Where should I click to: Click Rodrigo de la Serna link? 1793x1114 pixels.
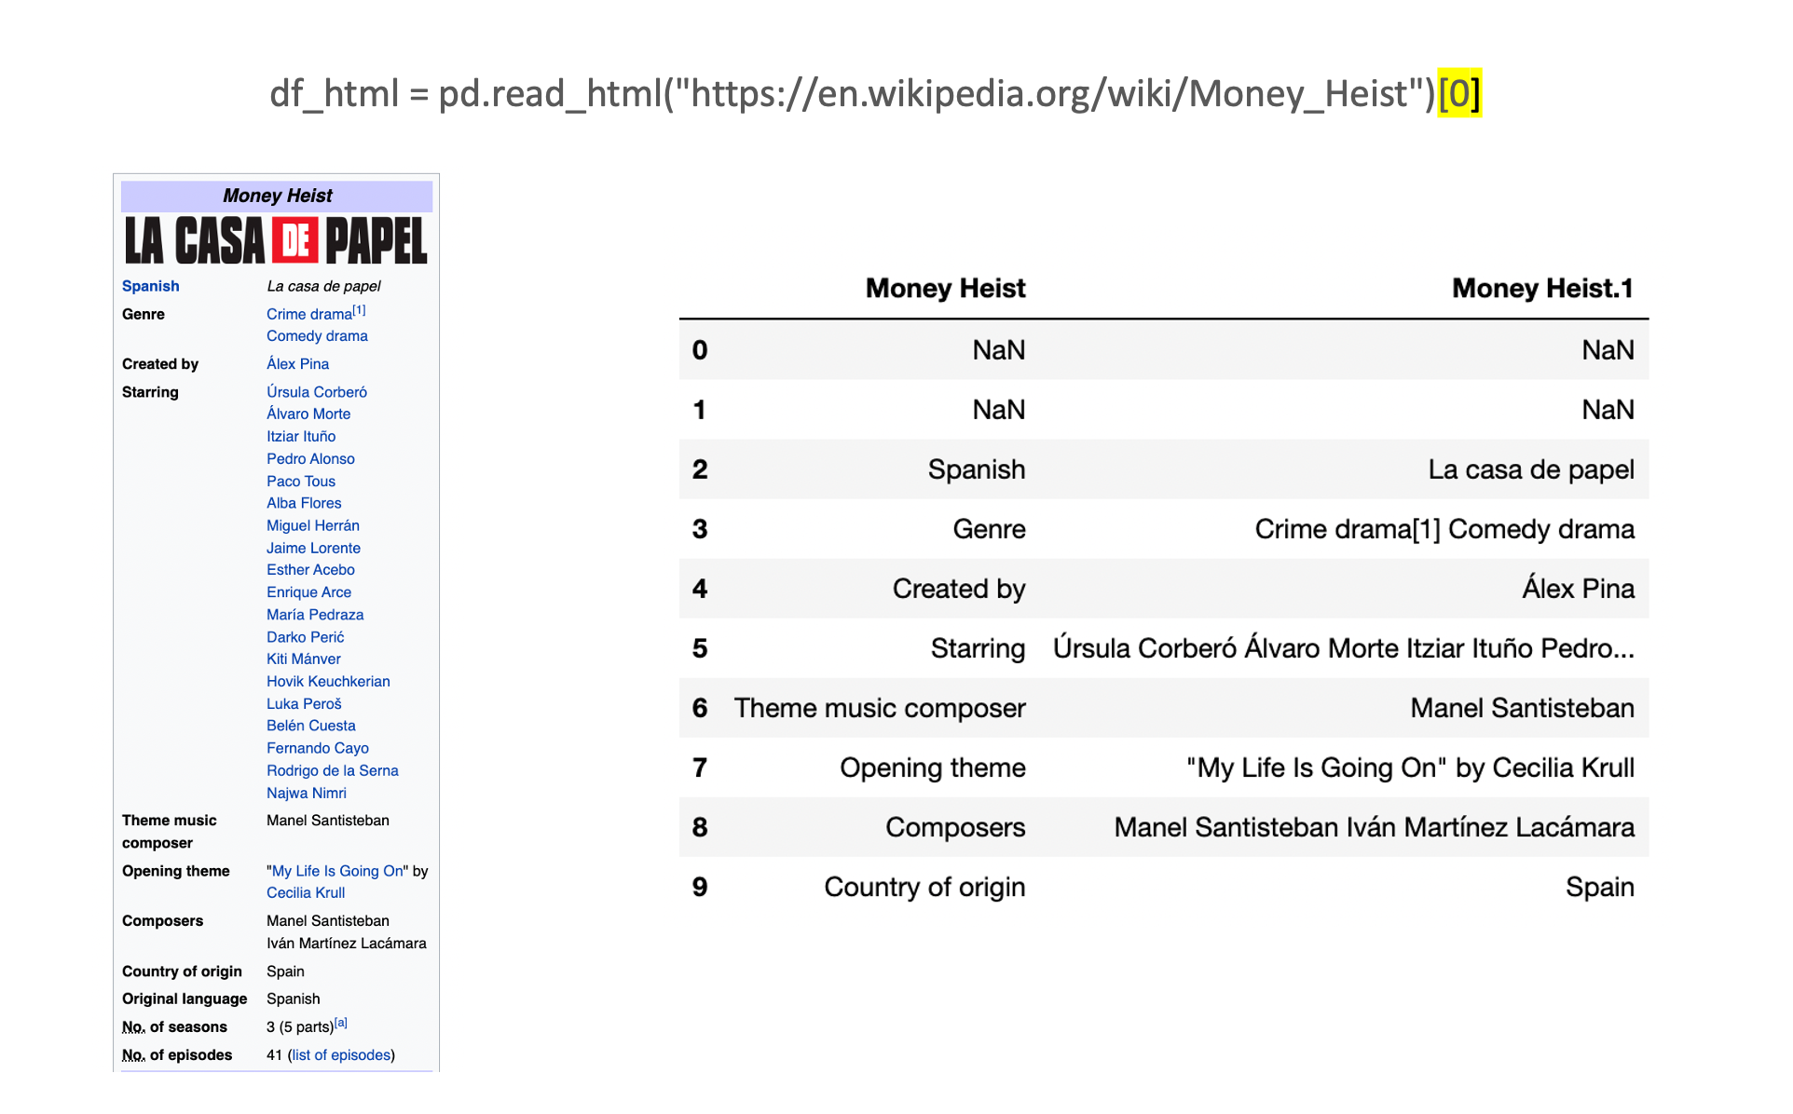pyautogui.click(x=333, y=770)
